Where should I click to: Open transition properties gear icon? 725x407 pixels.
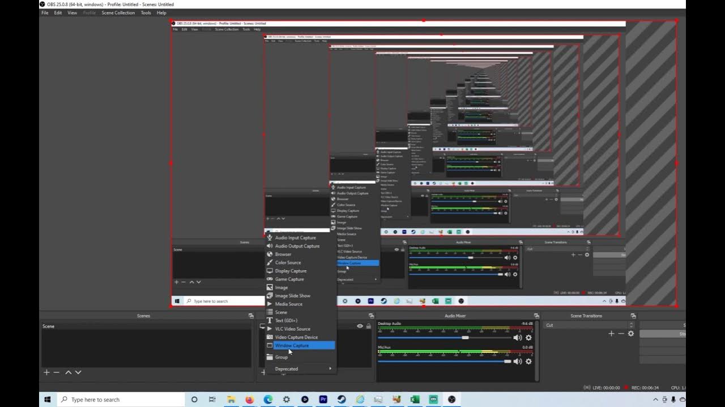[x=630, y=334]
